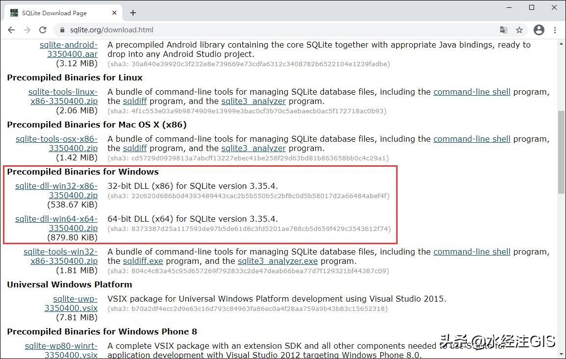Open the sqlite3_analyzer link in Linux description
This screenshot has height=359, width=566.
click(x=253, y=102)
